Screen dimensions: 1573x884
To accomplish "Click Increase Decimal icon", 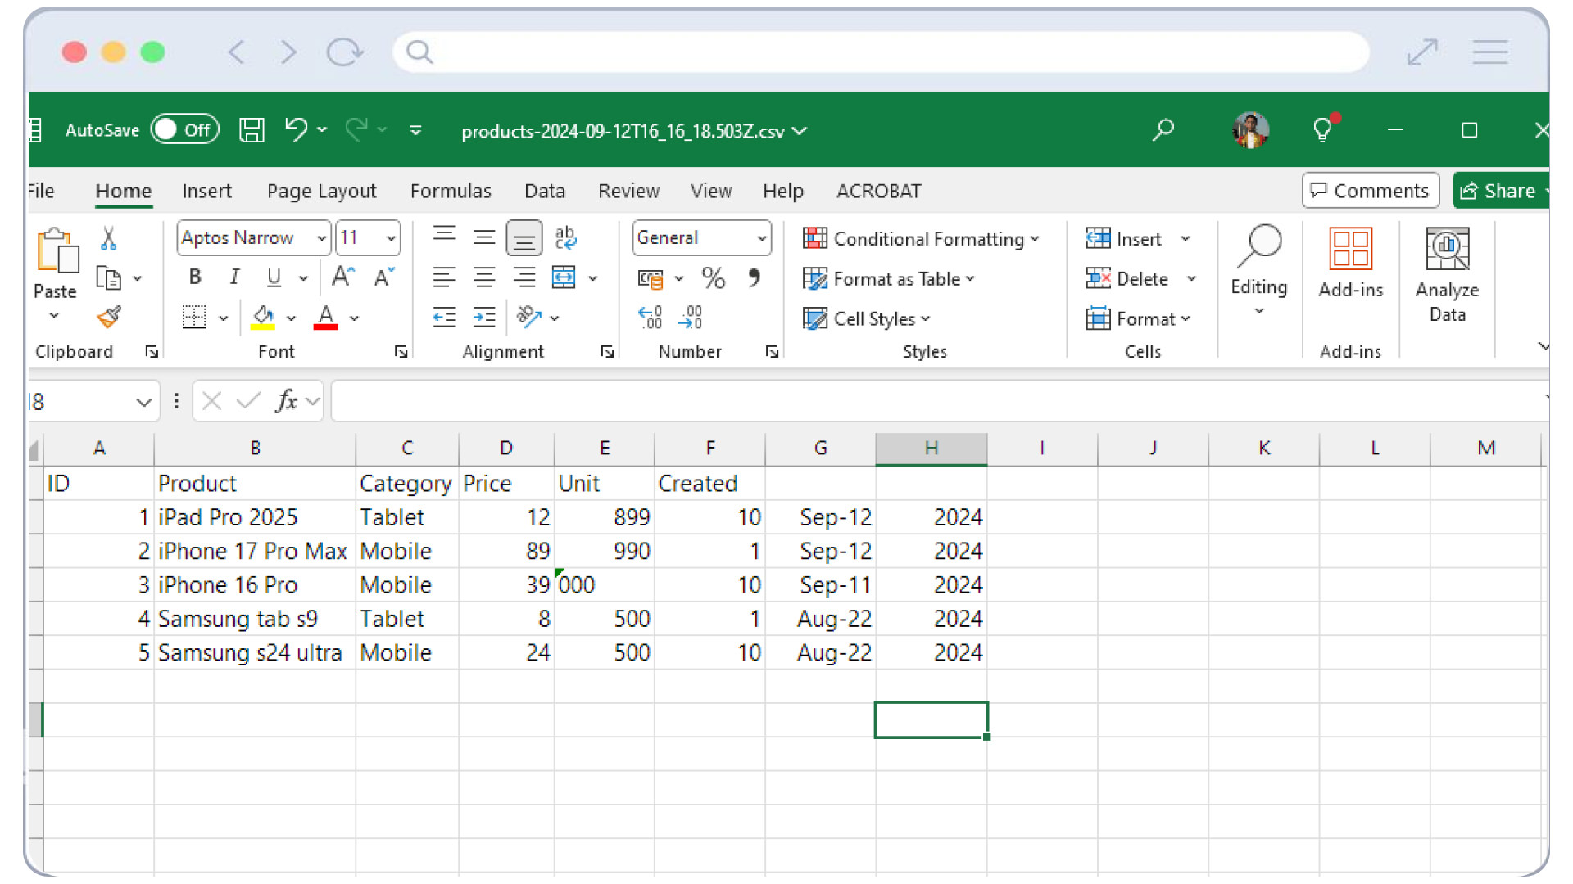I will click(651, 317).
